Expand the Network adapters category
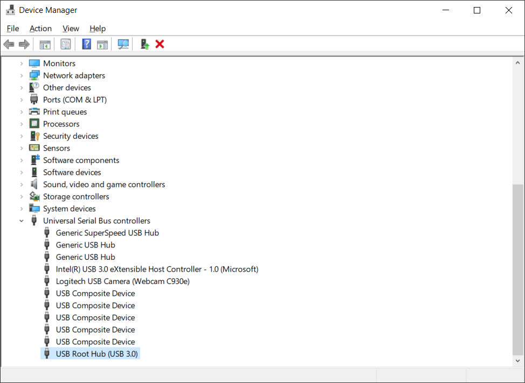 click(x=22, y=75)
